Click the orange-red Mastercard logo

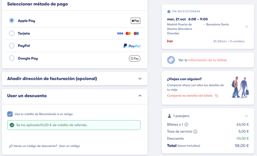pos(128,33)
